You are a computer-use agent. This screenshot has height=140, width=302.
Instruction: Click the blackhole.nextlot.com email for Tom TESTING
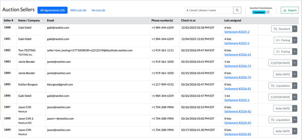[90, 50]
